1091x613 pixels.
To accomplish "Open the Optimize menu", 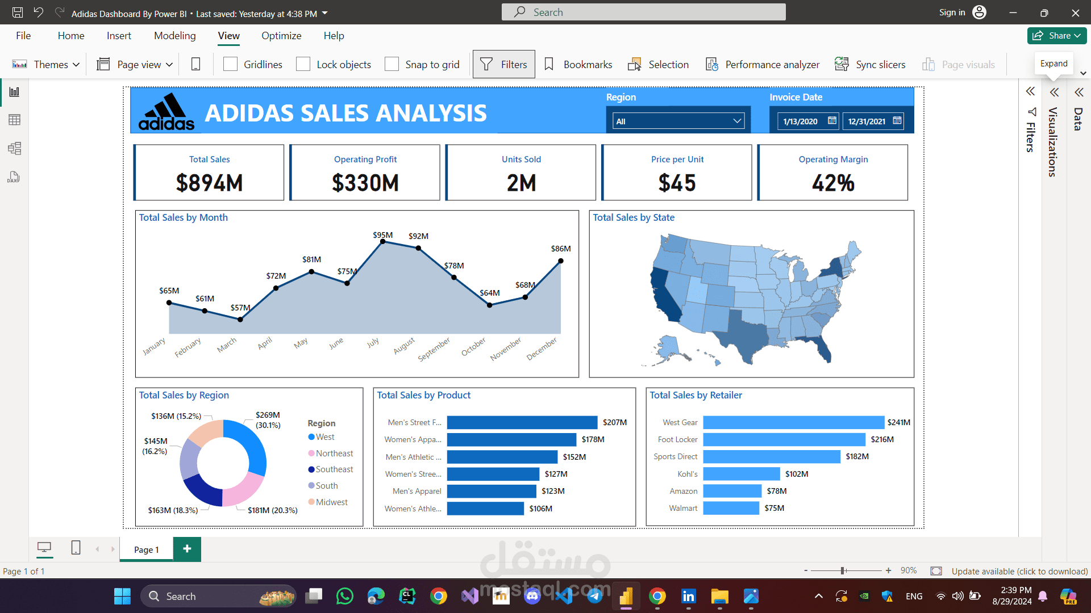I will 281,35.
